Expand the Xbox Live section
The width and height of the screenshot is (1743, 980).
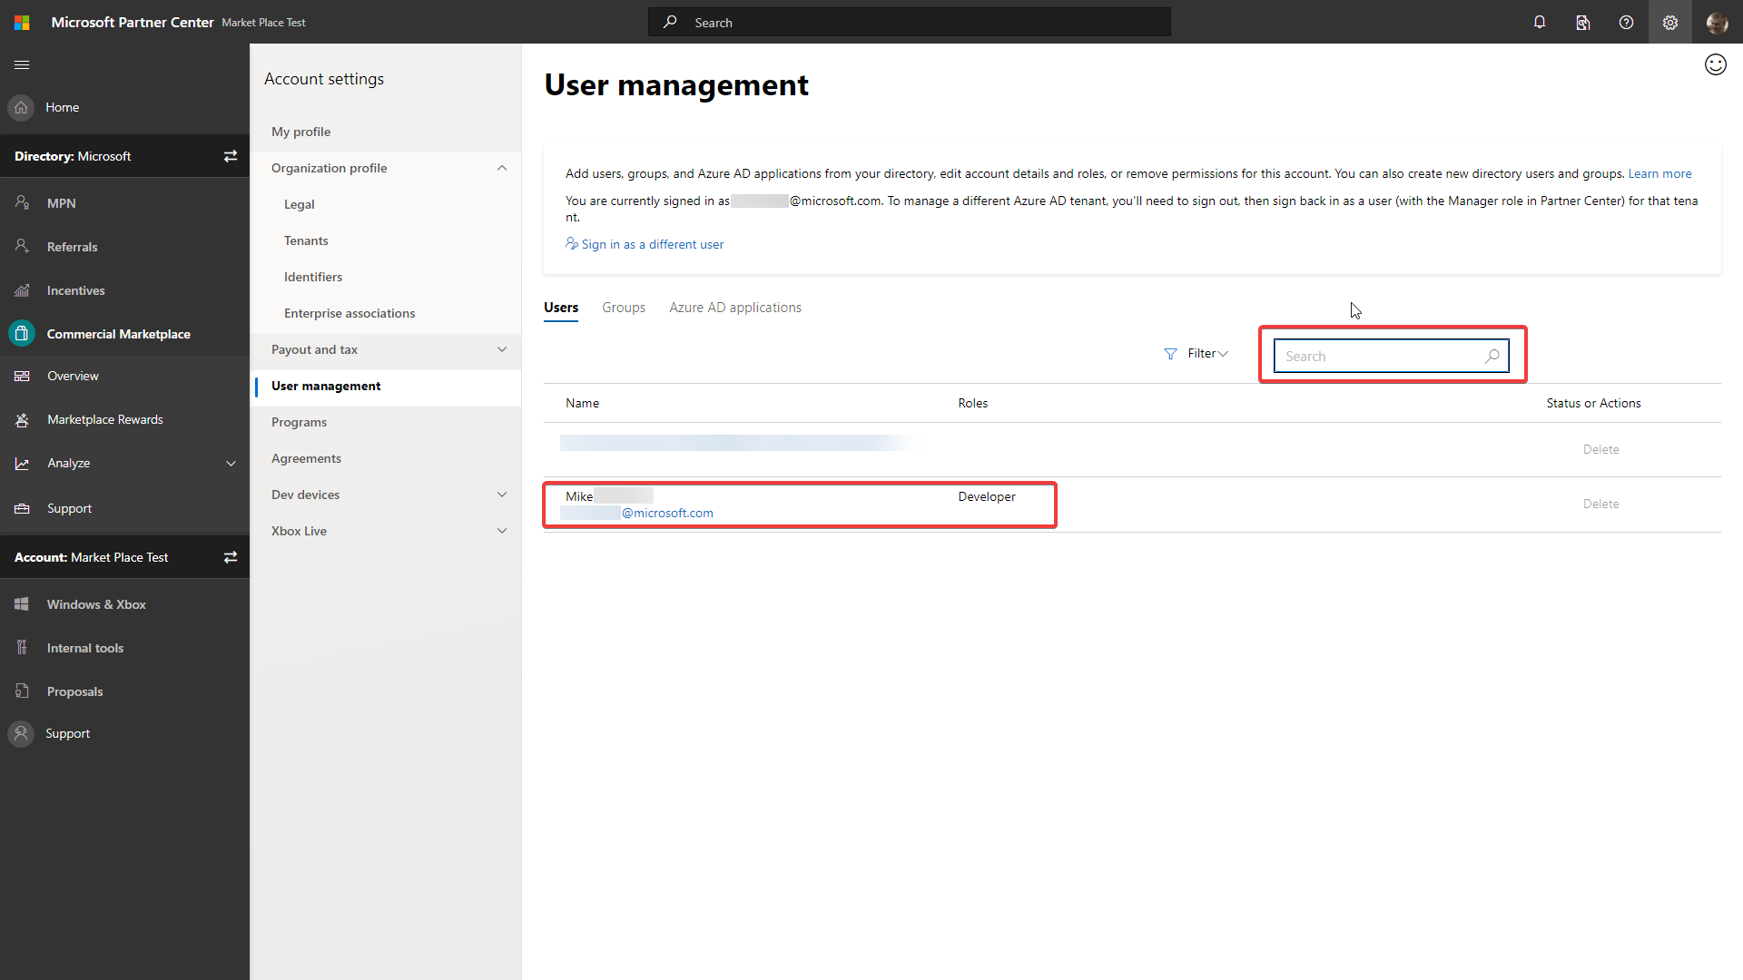502,530
